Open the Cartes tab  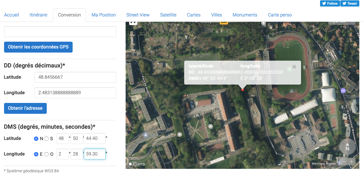tap(194, 15)
